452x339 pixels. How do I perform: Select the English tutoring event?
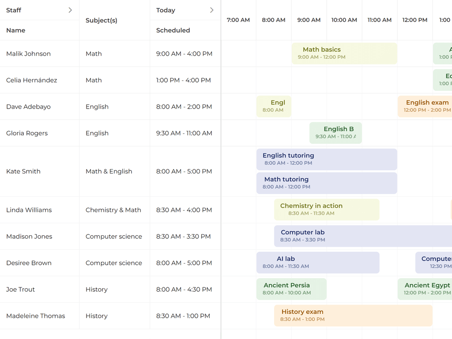tap(327, 159)
